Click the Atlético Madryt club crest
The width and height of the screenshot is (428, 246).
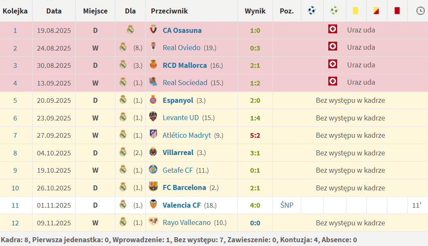pos(153,135)
